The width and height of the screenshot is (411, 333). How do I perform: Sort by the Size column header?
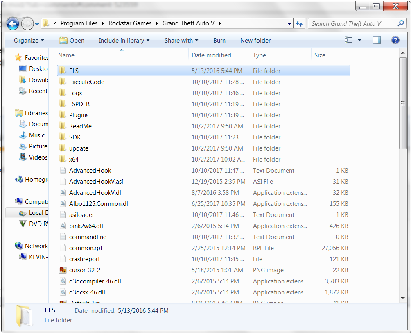pyautogui.click(x=320, y=55)
